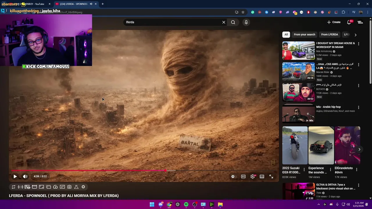Image resolution: width=372 pixels, height=209 pixels.
Task: Open the BOTATO video thumbnail
Action: tap(298, 92)
